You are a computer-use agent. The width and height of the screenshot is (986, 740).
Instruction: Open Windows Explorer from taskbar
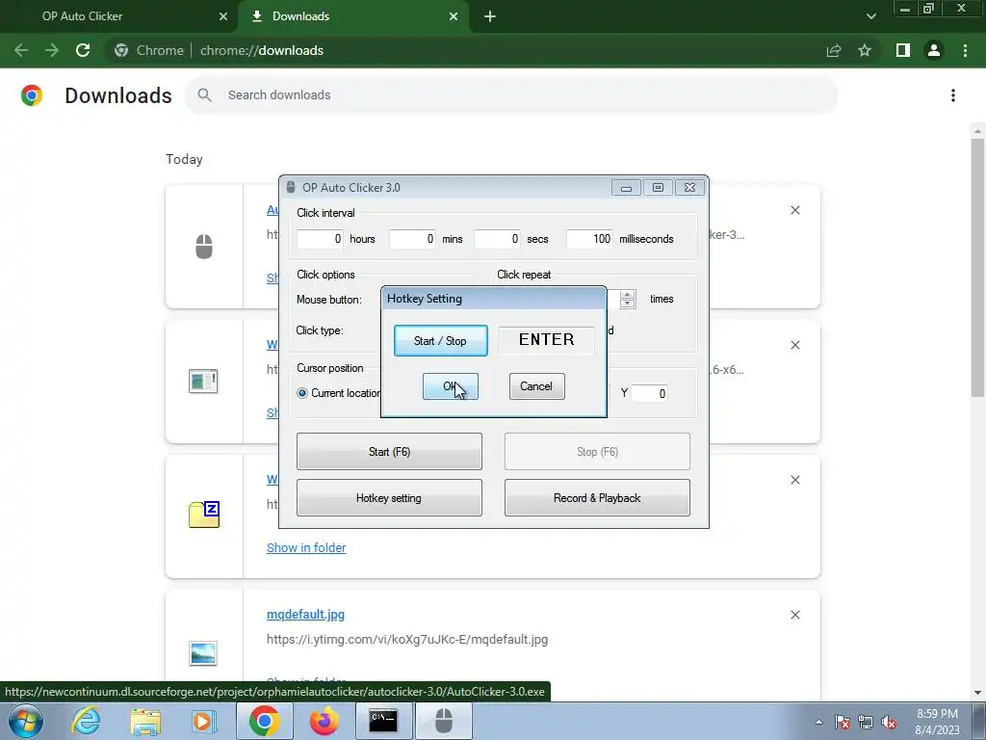pos(145,722)
